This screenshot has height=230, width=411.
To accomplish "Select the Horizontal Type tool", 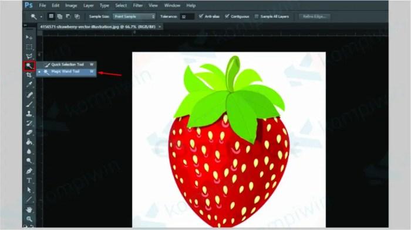I will pyautogui.click(x=29, y=180).
